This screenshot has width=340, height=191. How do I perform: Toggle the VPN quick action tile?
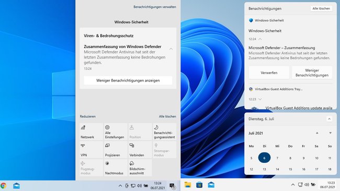click(x=91, y=150)
